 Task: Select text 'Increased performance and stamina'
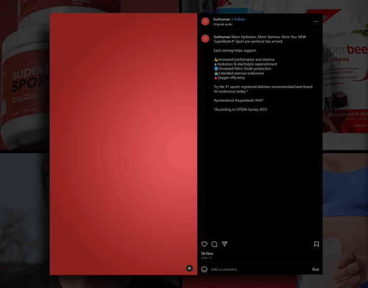[x=246, y=59]
